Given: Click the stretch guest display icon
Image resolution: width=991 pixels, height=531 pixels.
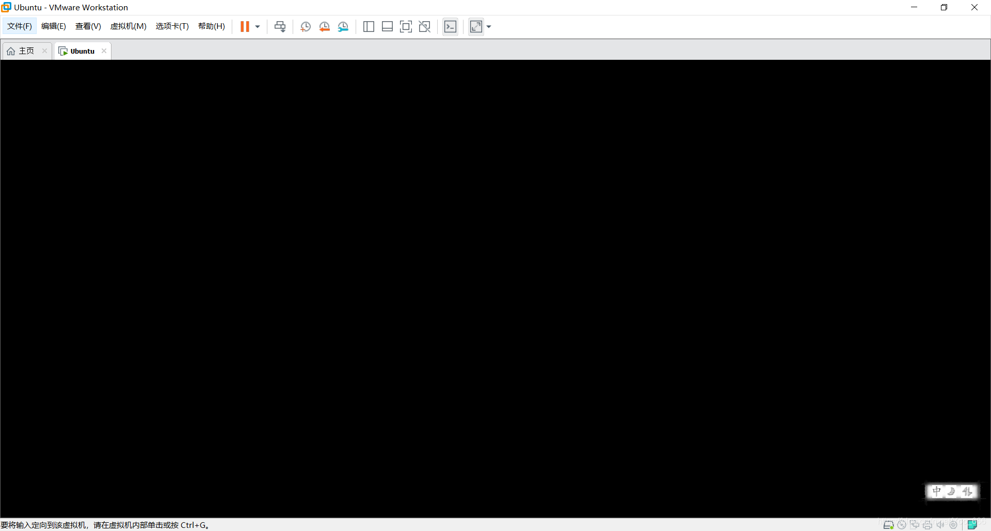Looking at the screenshot, I should [476, 27].
